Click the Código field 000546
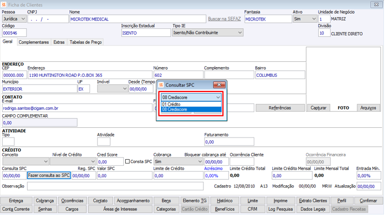Image resolution: width=385 pixels, height=215 pixels. pyautogui.click(x=14, y=32)
